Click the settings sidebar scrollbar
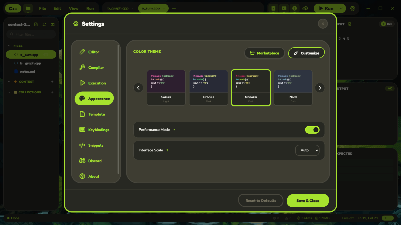401x225 pixels. (x=118, y=109)
